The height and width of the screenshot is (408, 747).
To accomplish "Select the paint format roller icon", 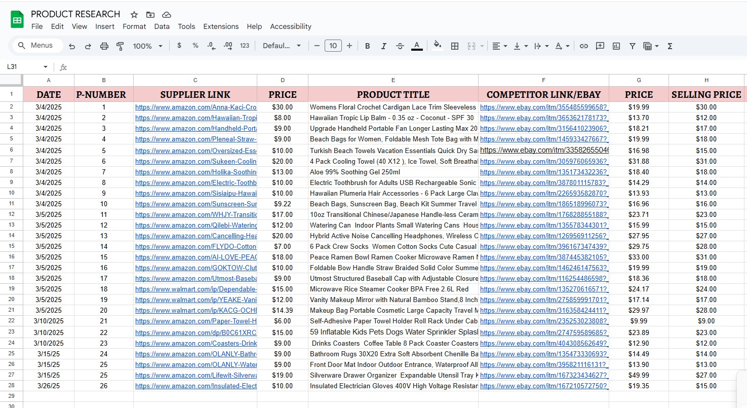I will [120, 46].
